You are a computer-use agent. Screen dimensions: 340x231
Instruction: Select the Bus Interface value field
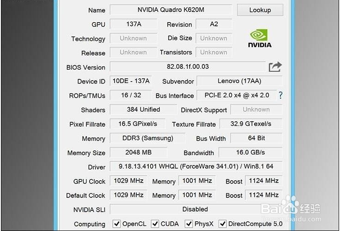coord(236,95)
